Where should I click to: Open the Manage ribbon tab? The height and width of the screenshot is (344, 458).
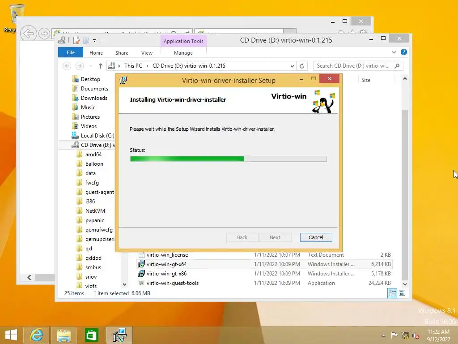[x=183, y=53]
